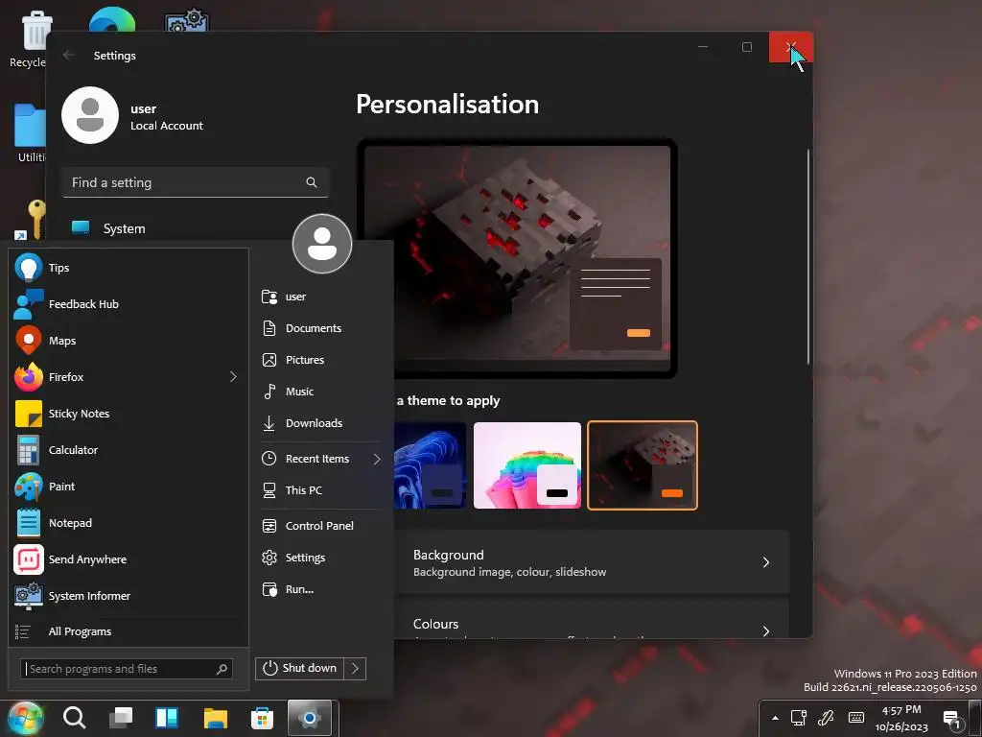Go back in Settings window
This screenshot has width=982, height=737.
(69, 55)
